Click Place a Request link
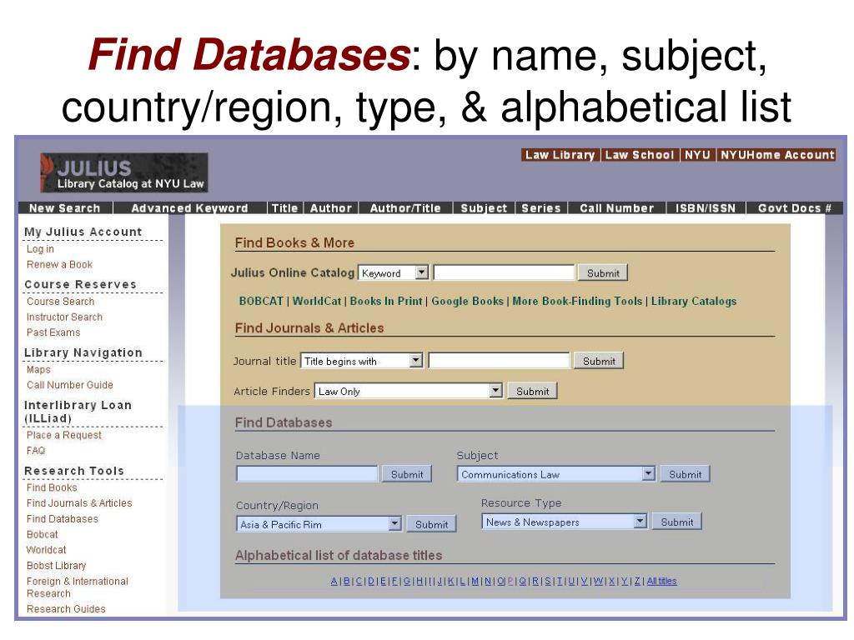The width and height of the screenshot is (854, 640). click(x=63, y=435)
